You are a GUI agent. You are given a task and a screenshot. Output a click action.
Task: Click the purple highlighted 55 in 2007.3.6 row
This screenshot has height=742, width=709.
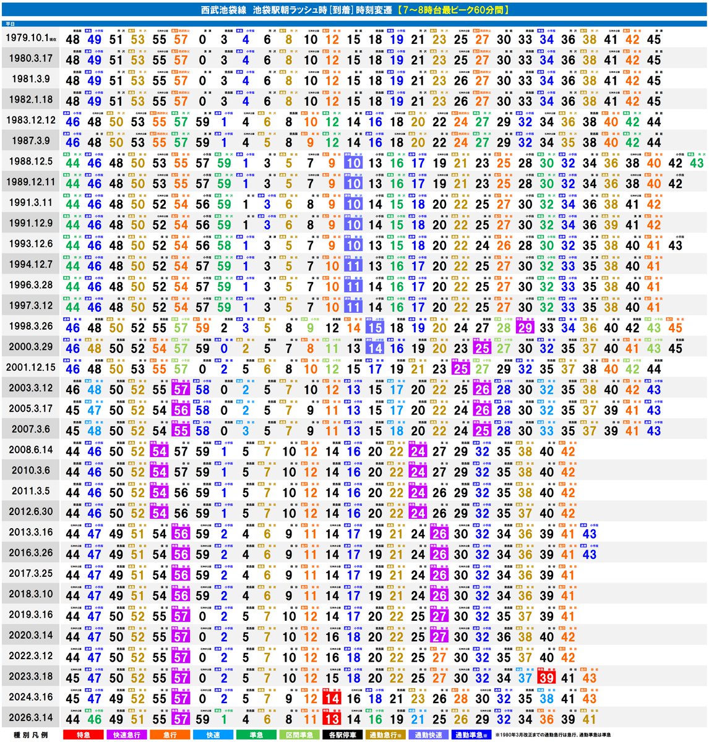click(x=181, y=431)
